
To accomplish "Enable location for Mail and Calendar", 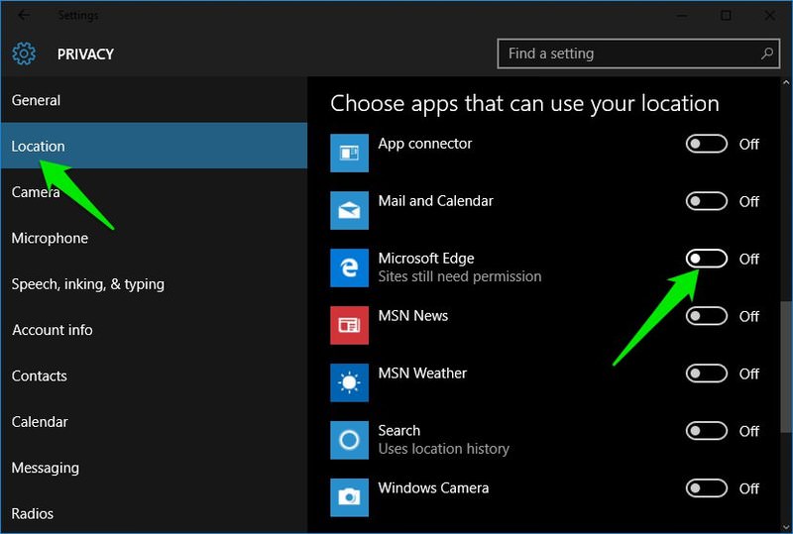I will (x=706, y=201).
